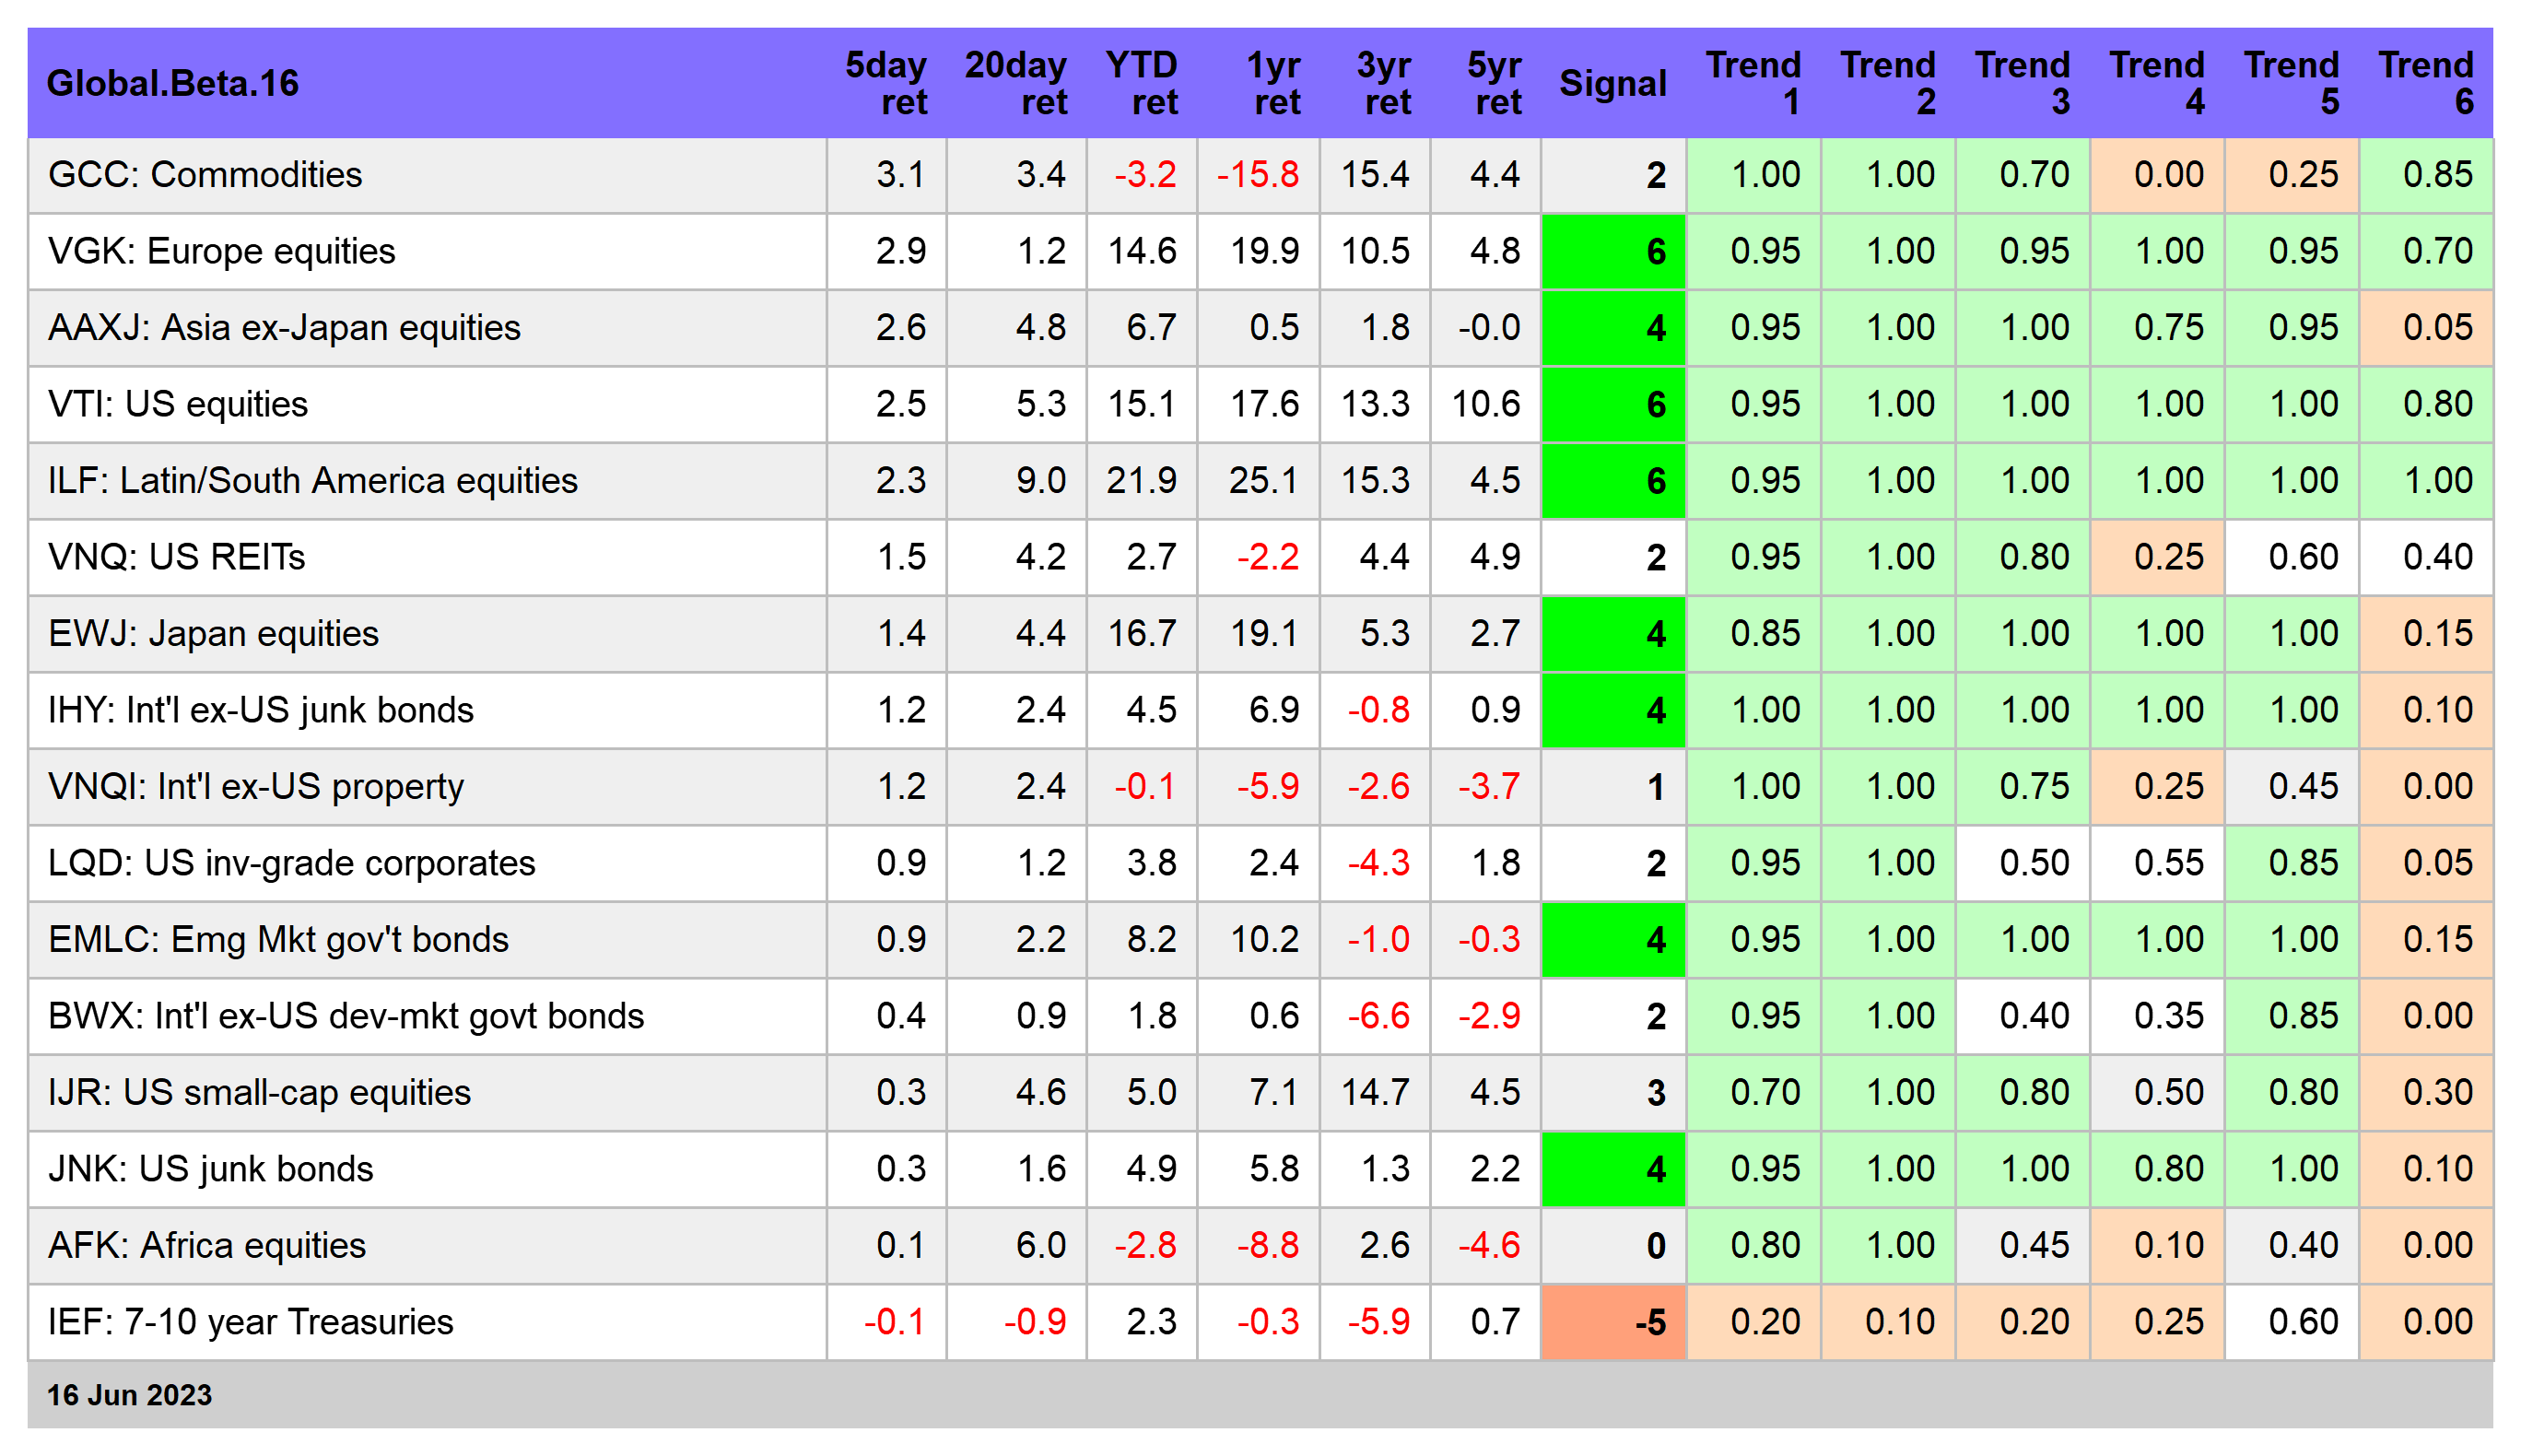Select the '20day ret' column header
The image size is (2521, 1456).
coord(1015,84)
